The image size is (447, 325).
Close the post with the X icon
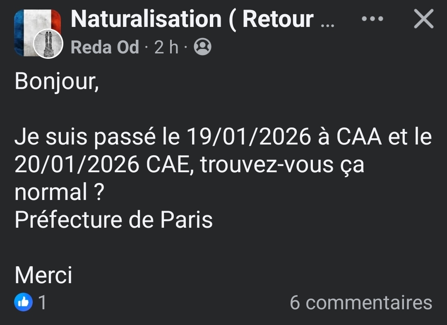[x=423, y=19]
